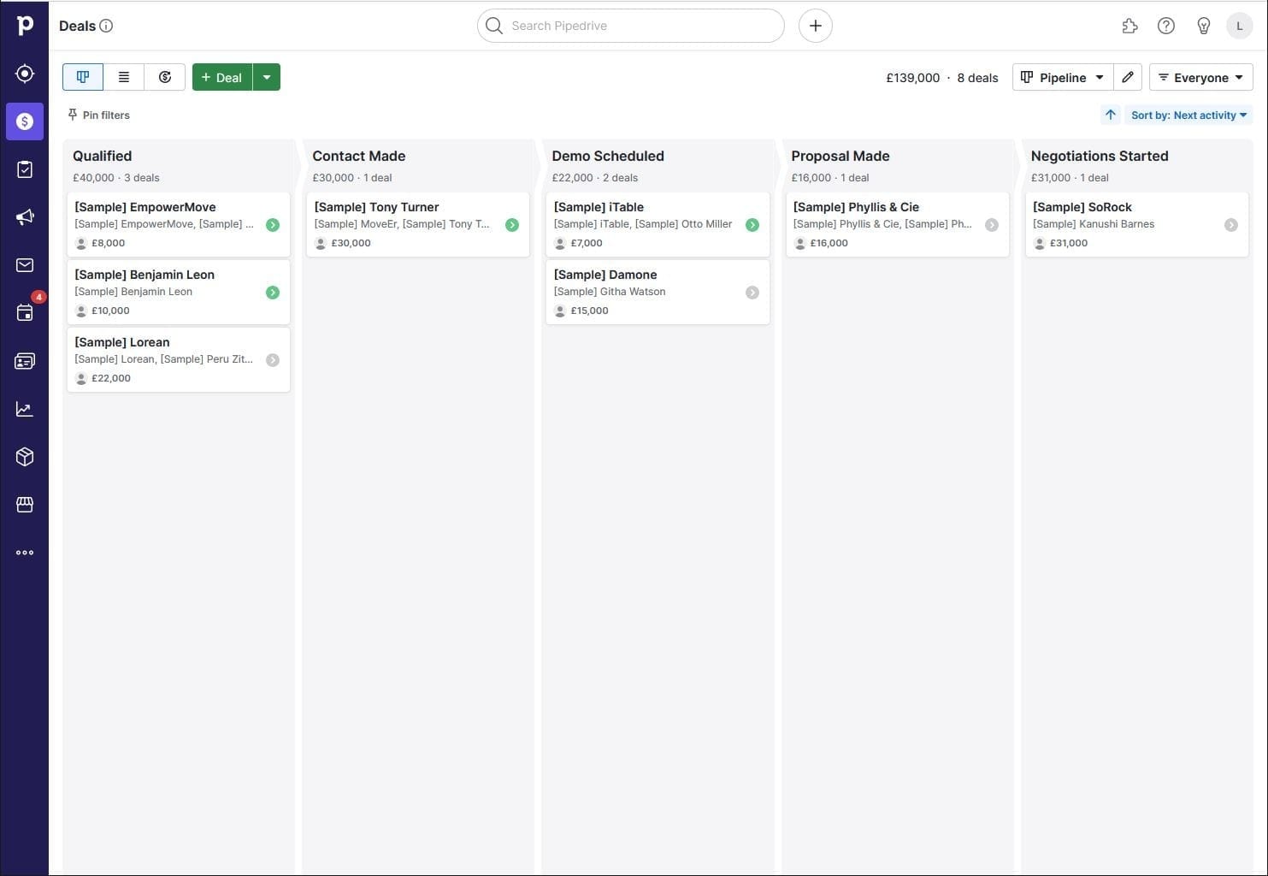1268x876 pixels.
Task: Open the More options ellipsis in sidebar
Action: pos(24,552)
